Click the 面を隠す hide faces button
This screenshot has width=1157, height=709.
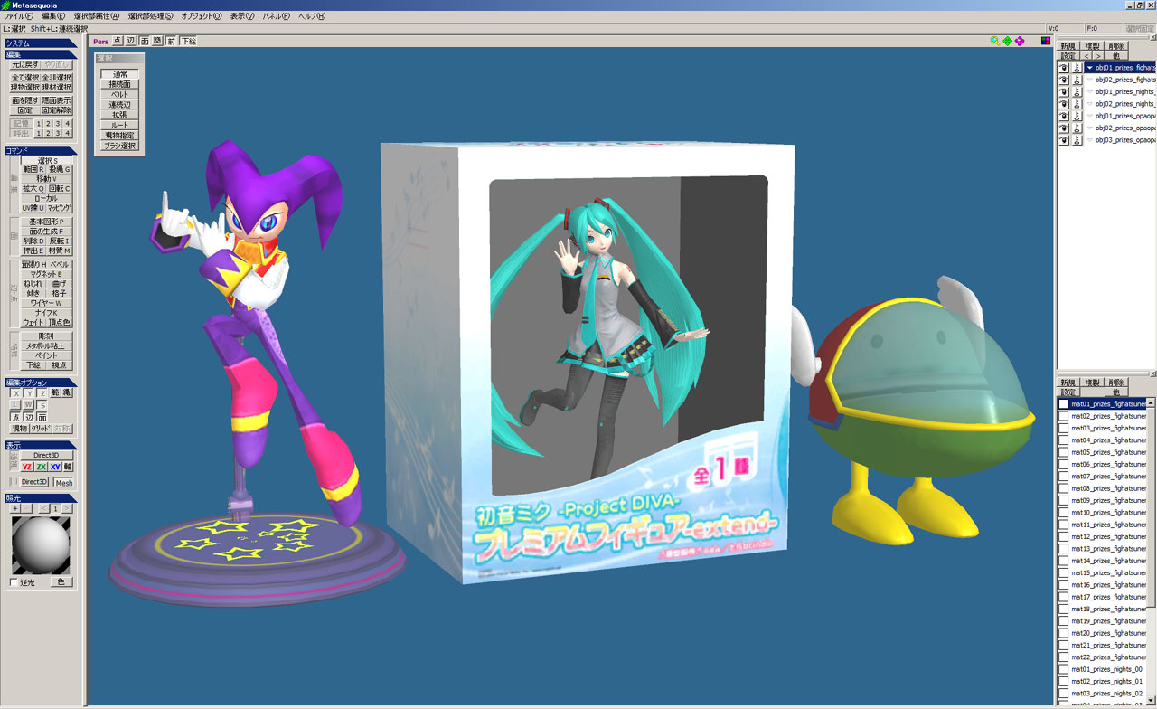(25, 100)
